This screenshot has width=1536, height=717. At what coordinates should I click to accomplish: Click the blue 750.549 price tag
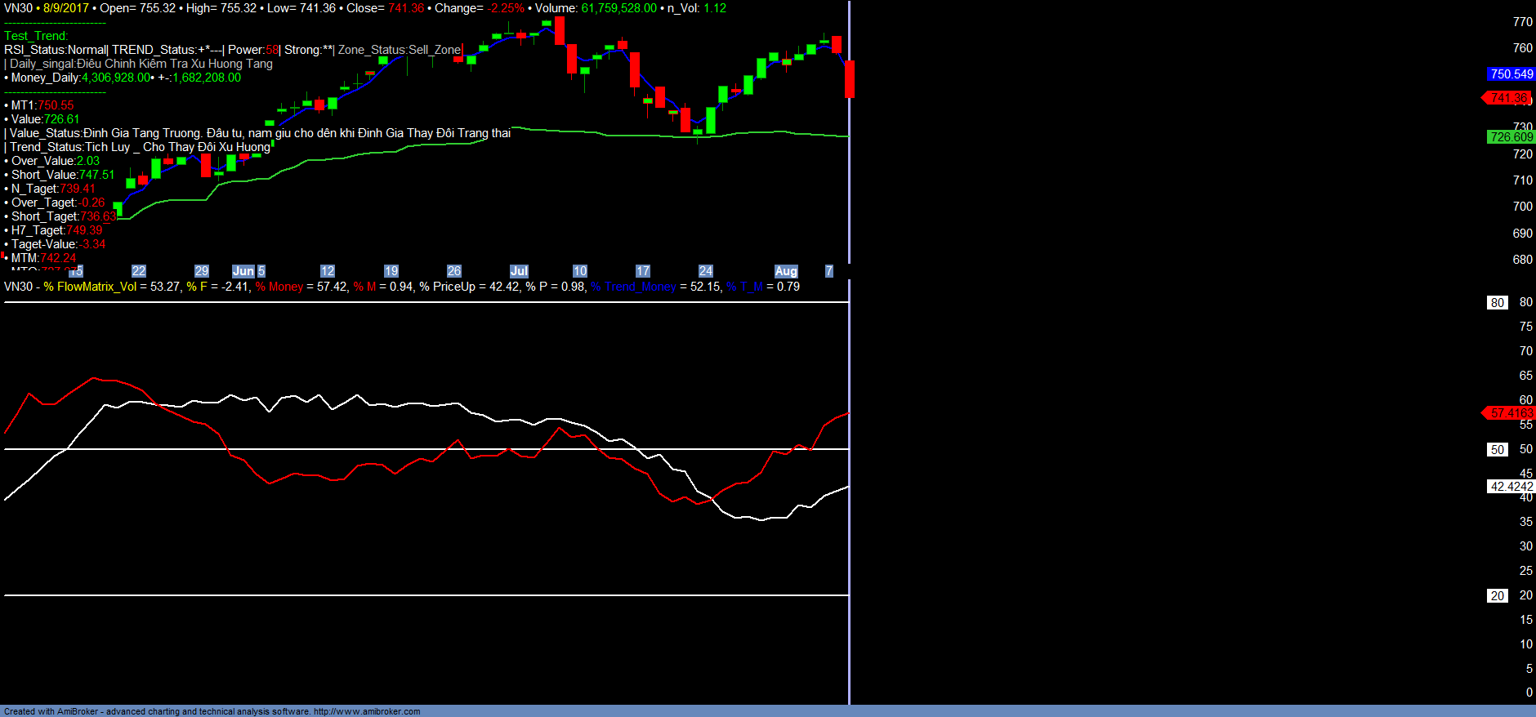click(1511, 74)
